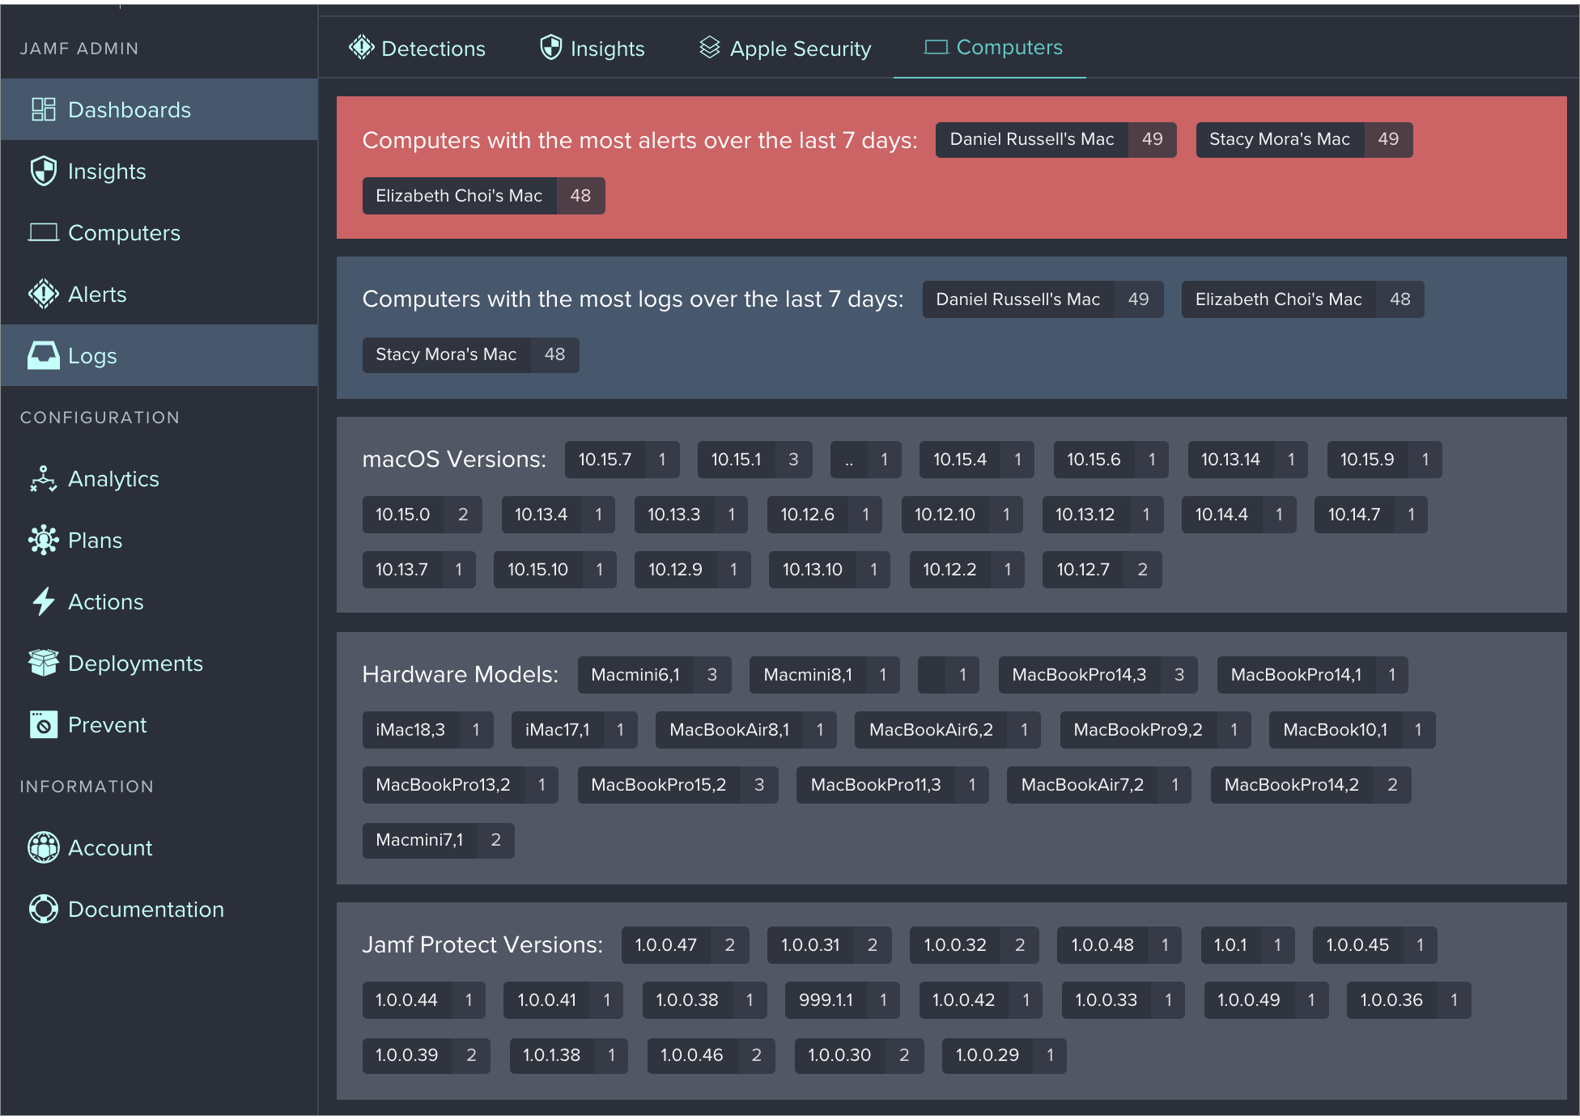Open the Plans page
The height and width of the screenshot is (1120, 1580).
(159, 540)
